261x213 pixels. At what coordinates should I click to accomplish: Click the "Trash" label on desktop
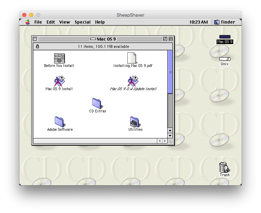point(225,175)
